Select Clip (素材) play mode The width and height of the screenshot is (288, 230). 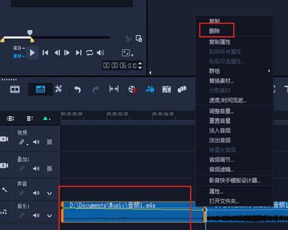[x=19, y=56]
